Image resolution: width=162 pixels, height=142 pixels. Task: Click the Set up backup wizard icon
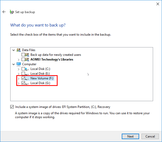(11, 12)
